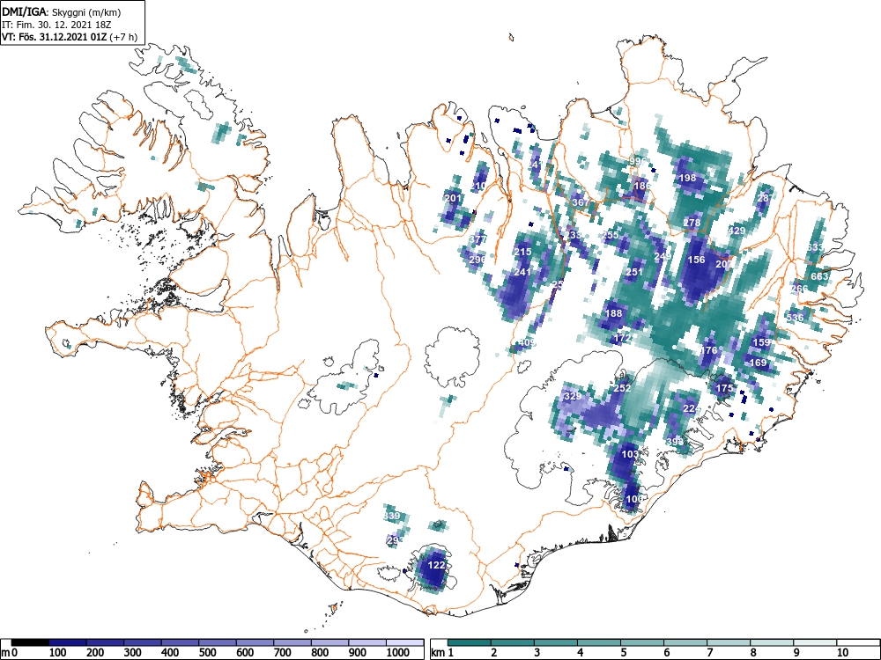This screenshot has height=660, width=881.
Task: Click the 367 visibility value on the map
Action: click(581, 202)
